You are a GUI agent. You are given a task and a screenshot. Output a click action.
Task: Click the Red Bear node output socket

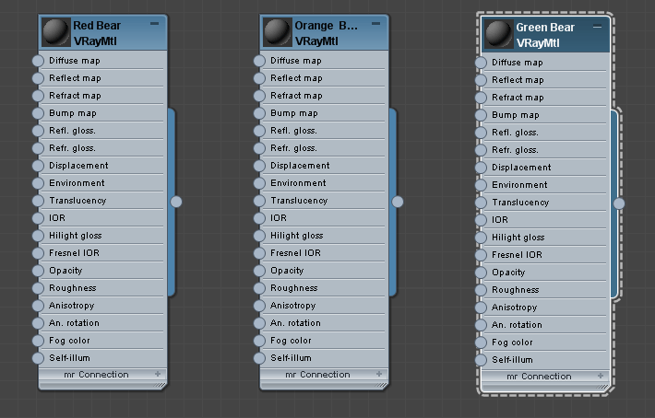pos(176,202)
